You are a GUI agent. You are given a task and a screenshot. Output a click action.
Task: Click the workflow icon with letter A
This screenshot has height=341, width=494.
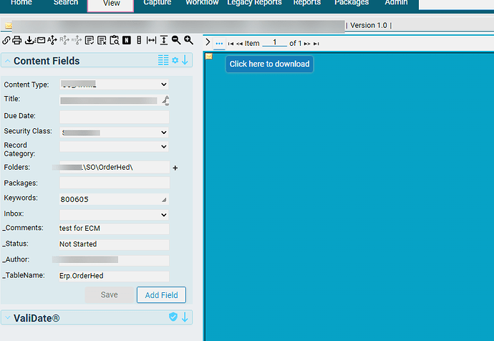click(52, 40)
